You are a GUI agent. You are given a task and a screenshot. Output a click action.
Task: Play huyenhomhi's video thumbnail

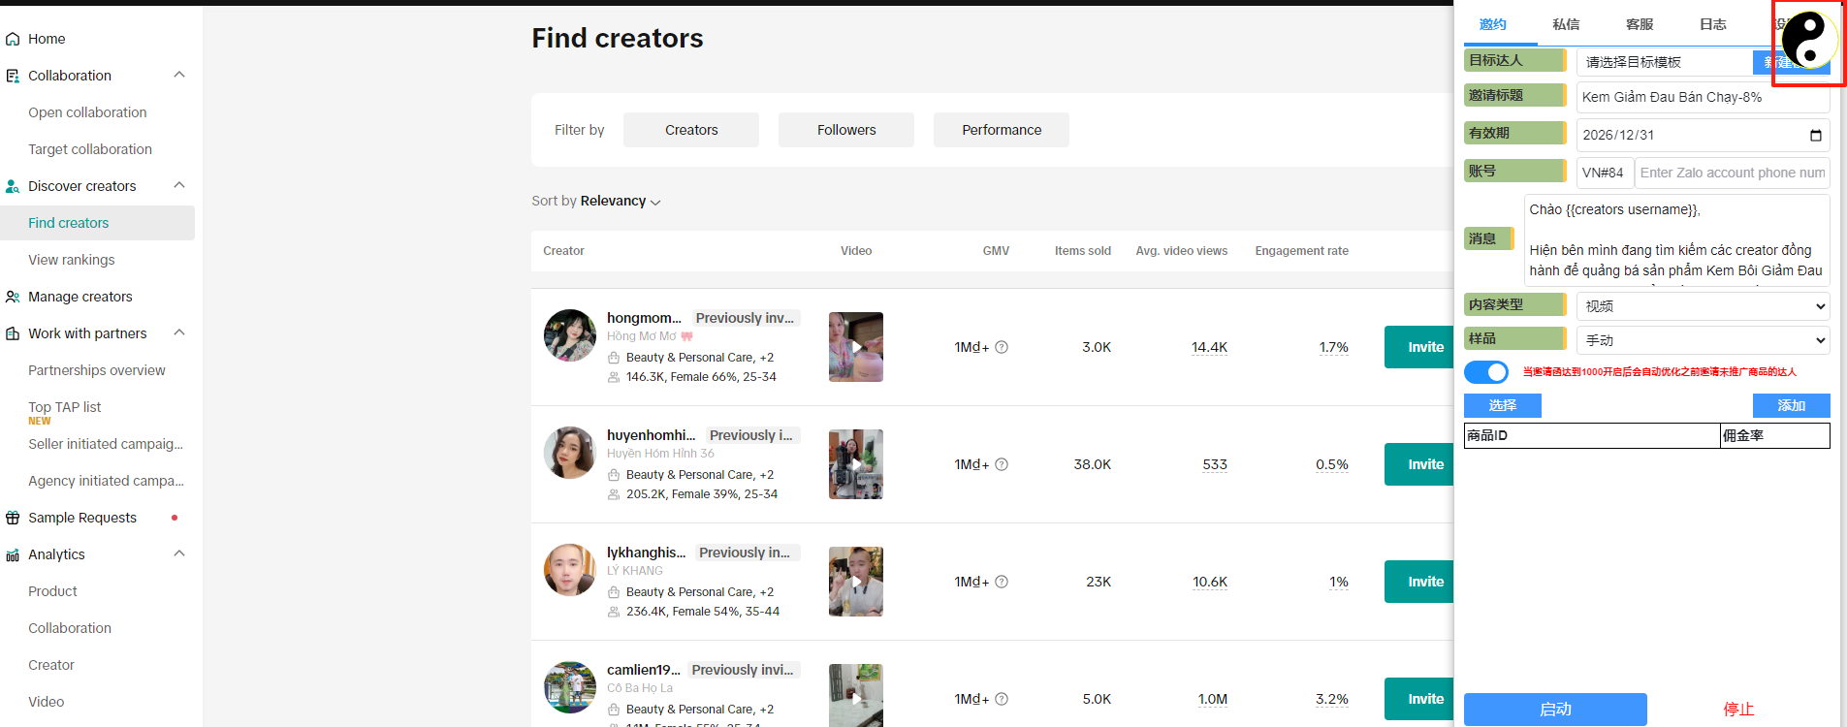[855, 464]
